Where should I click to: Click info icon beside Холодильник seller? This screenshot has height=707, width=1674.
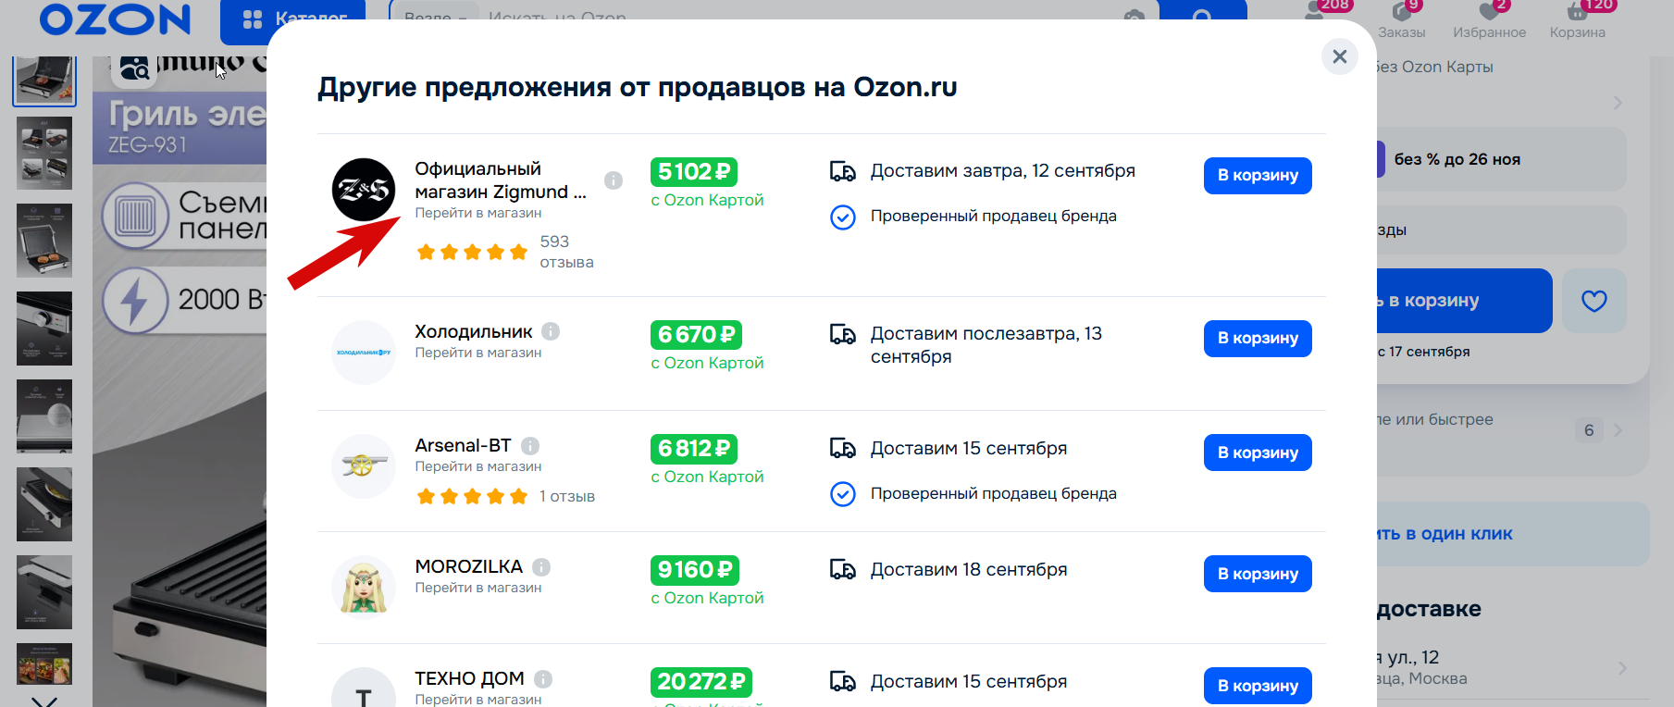pos(551,331)
